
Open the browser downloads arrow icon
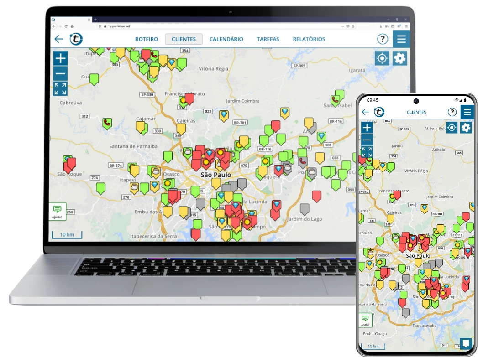coord(381,26)
